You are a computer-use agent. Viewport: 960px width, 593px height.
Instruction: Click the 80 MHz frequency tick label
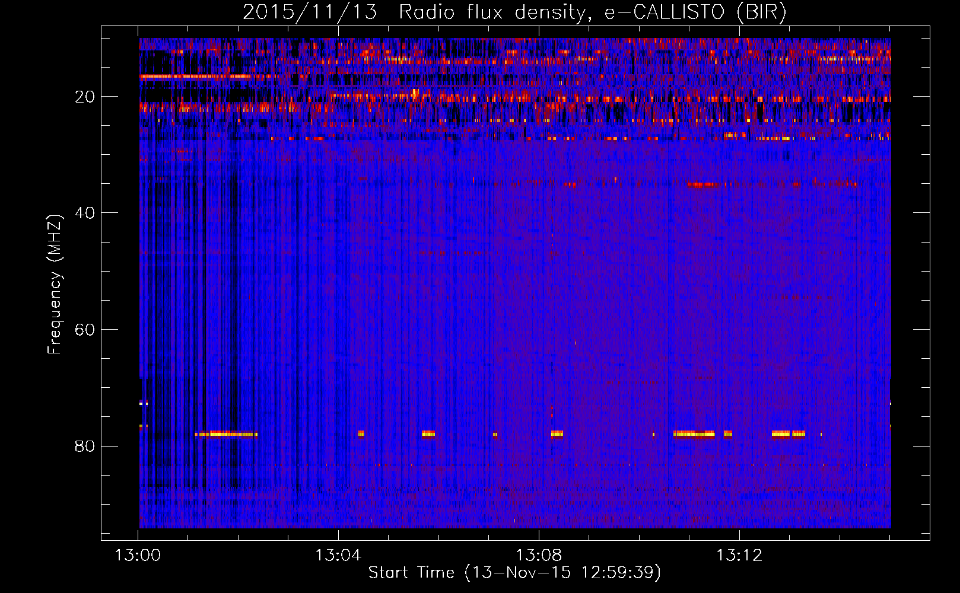[85, 446]
